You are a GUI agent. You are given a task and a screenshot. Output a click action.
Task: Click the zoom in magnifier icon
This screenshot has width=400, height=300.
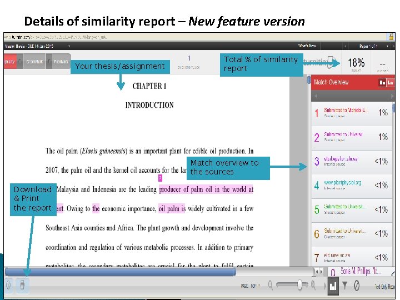point(314,285)
